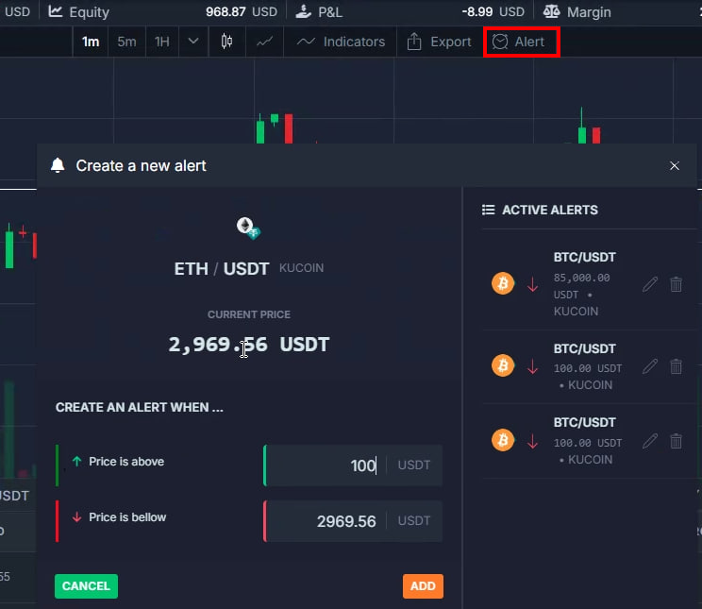Open the Indicators menu
Image resolution: width=702 pixels, height=609 pixels.
tap(341, 42)
